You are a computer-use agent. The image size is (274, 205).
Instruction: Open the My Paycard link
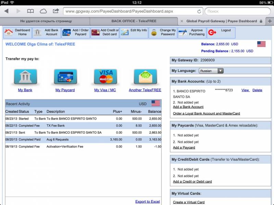(65, 90)
